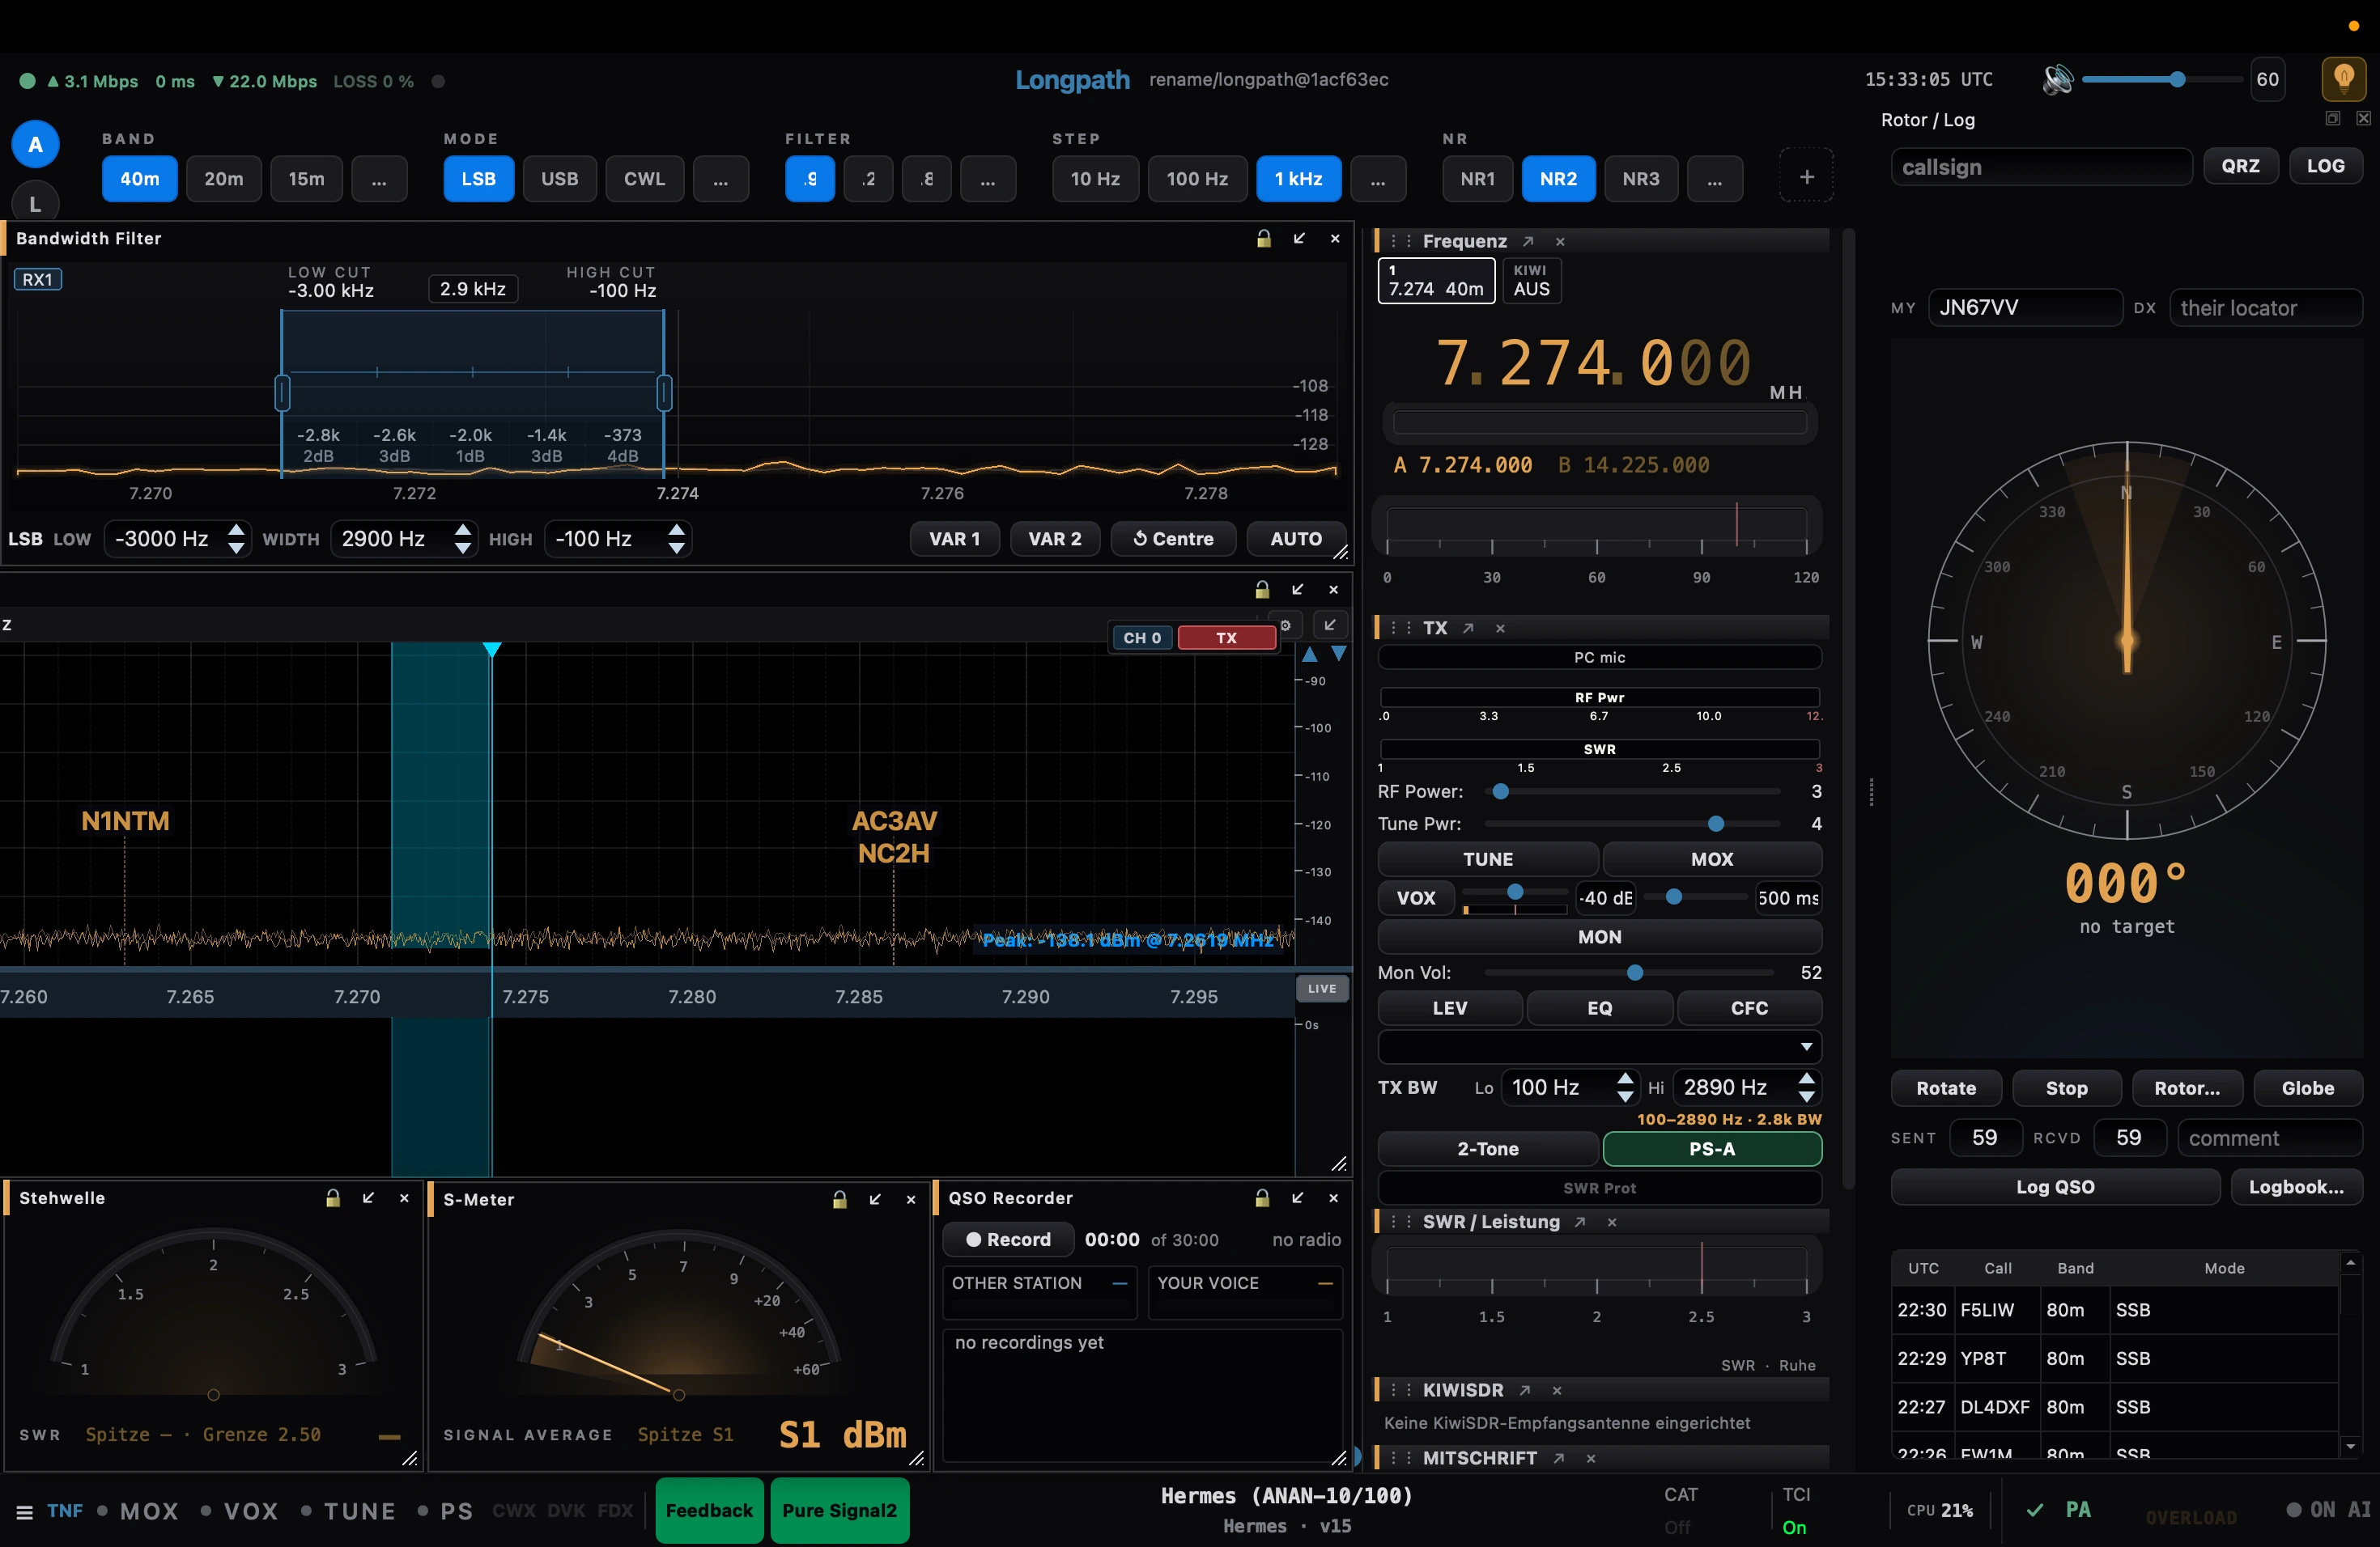Close the KIWISDR panel
This screenshot has width=2380, height=1547.
pos(1557,1391)
